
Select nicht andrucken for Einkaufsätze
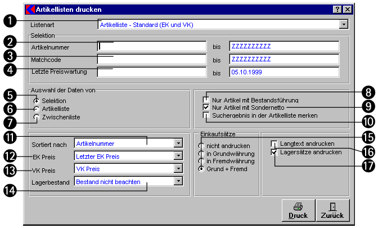(x=201, y=146)
